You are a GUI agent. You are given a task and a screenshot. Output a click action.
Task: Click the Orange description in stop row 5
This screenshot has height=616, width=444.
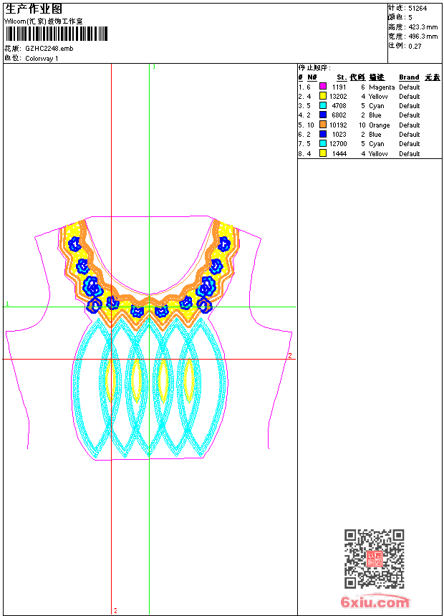pyautogui.click(x=380, y=125)
